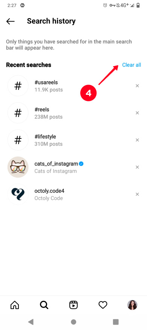Open cats_of_instagram profile picture
Viewport: 147px width, 330px height.
[x=18, y=167]
